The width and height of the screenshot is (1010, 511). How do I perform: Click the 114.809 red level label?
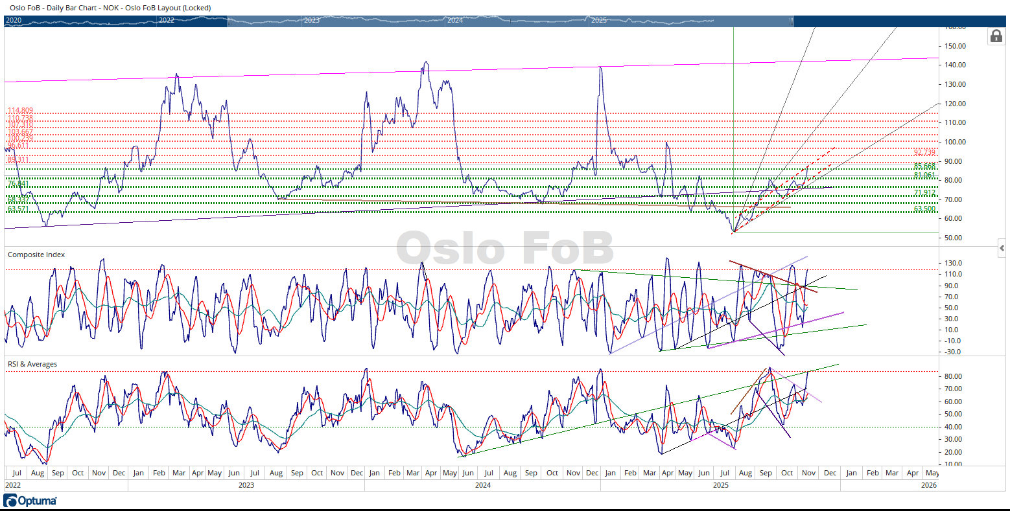[20, 111]
